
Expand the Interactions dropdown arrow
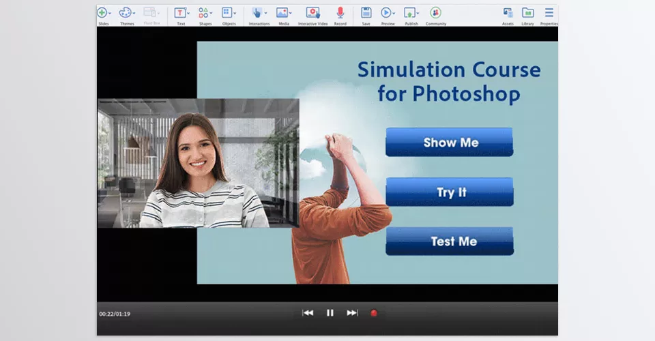pyautogui.click(x=265, y=14)
